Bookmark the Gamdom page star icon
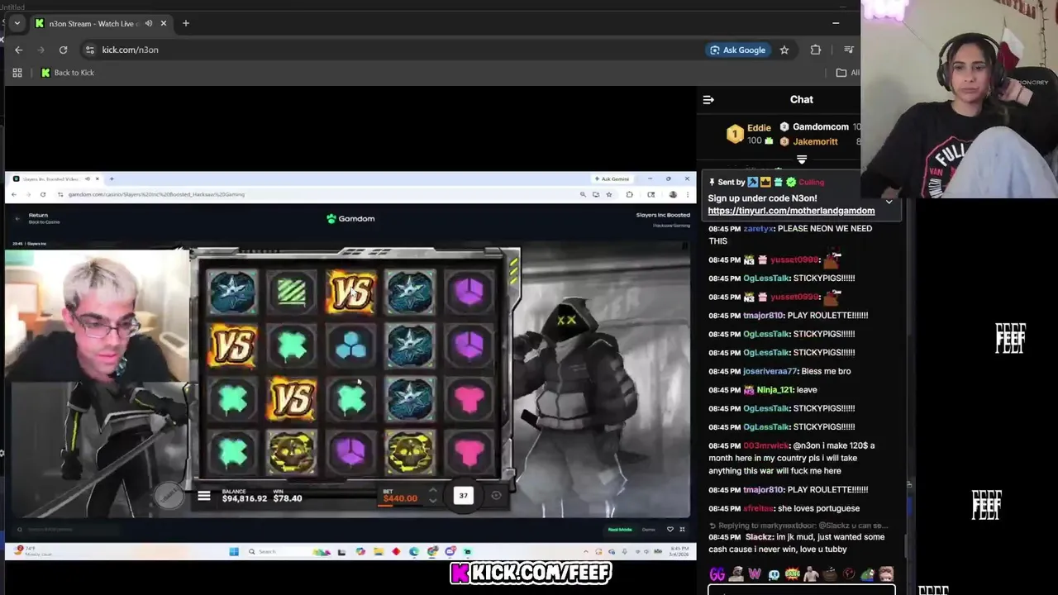Viewport: 1058px width, 595px height. pyautogui.click(x=609, y=194)
